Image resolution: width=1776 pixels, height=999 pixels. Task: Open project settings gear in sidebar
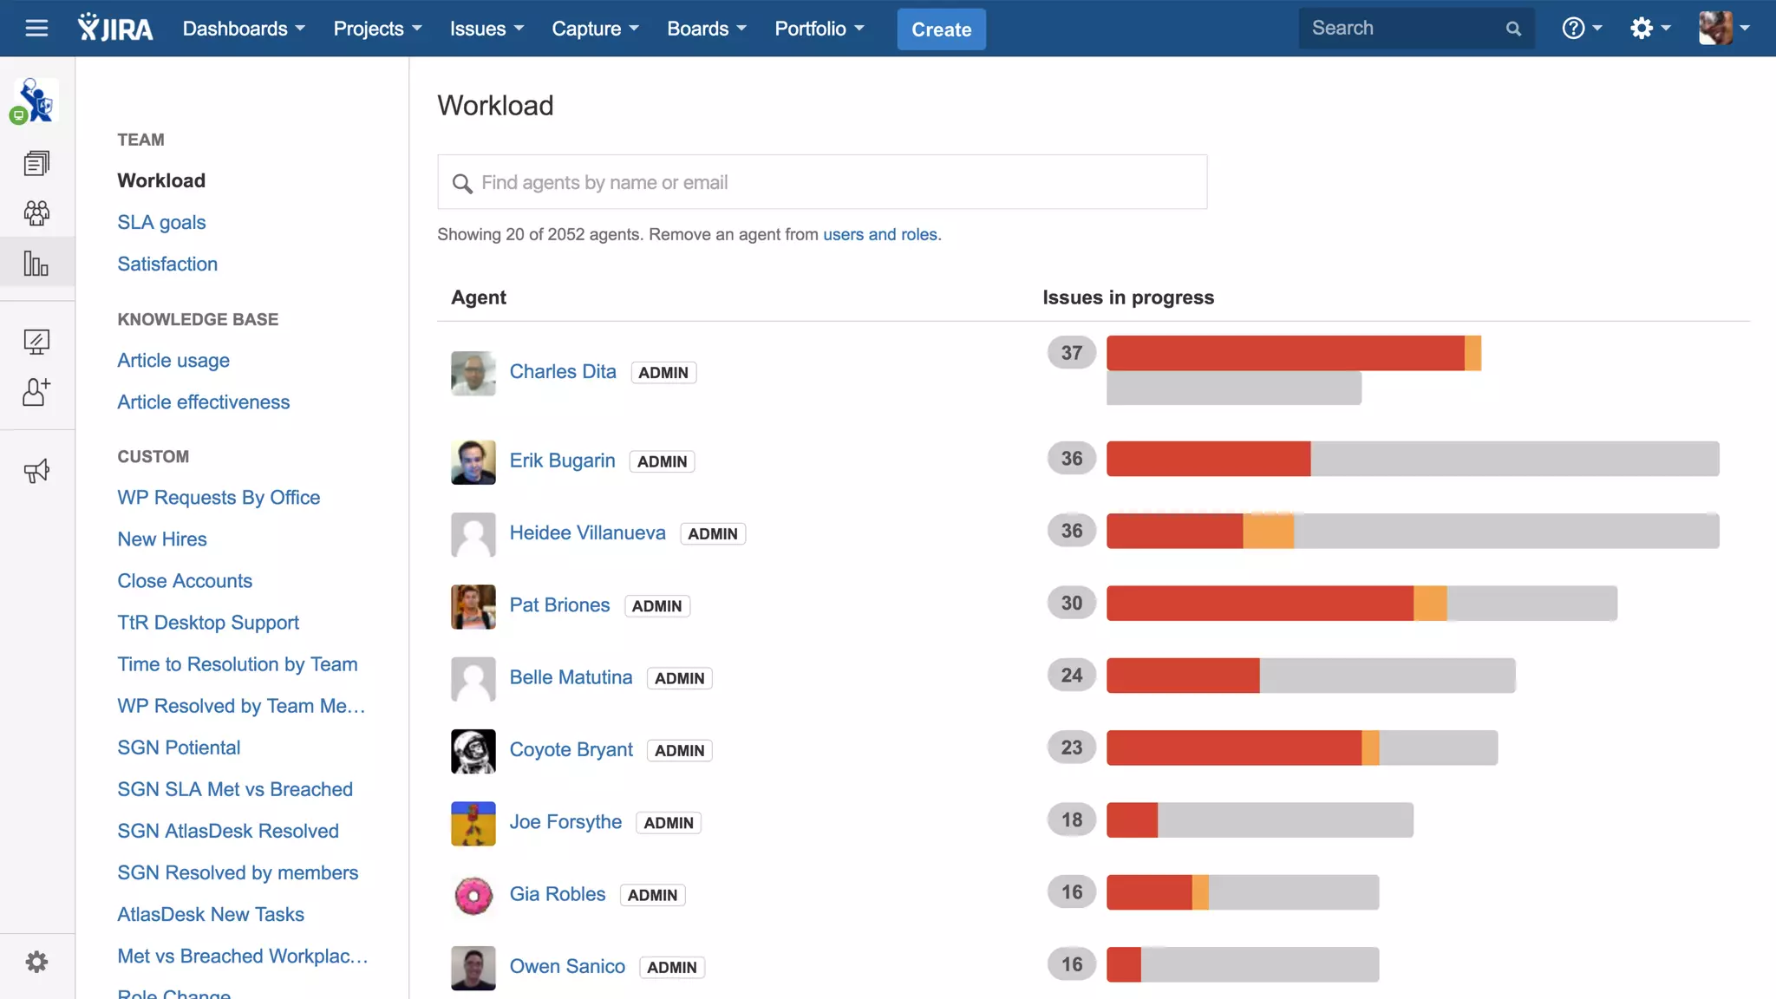pos(36,962)
